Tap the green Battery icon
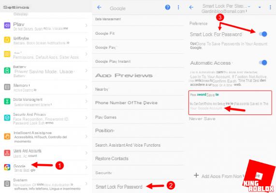 [x=7, y=70]
